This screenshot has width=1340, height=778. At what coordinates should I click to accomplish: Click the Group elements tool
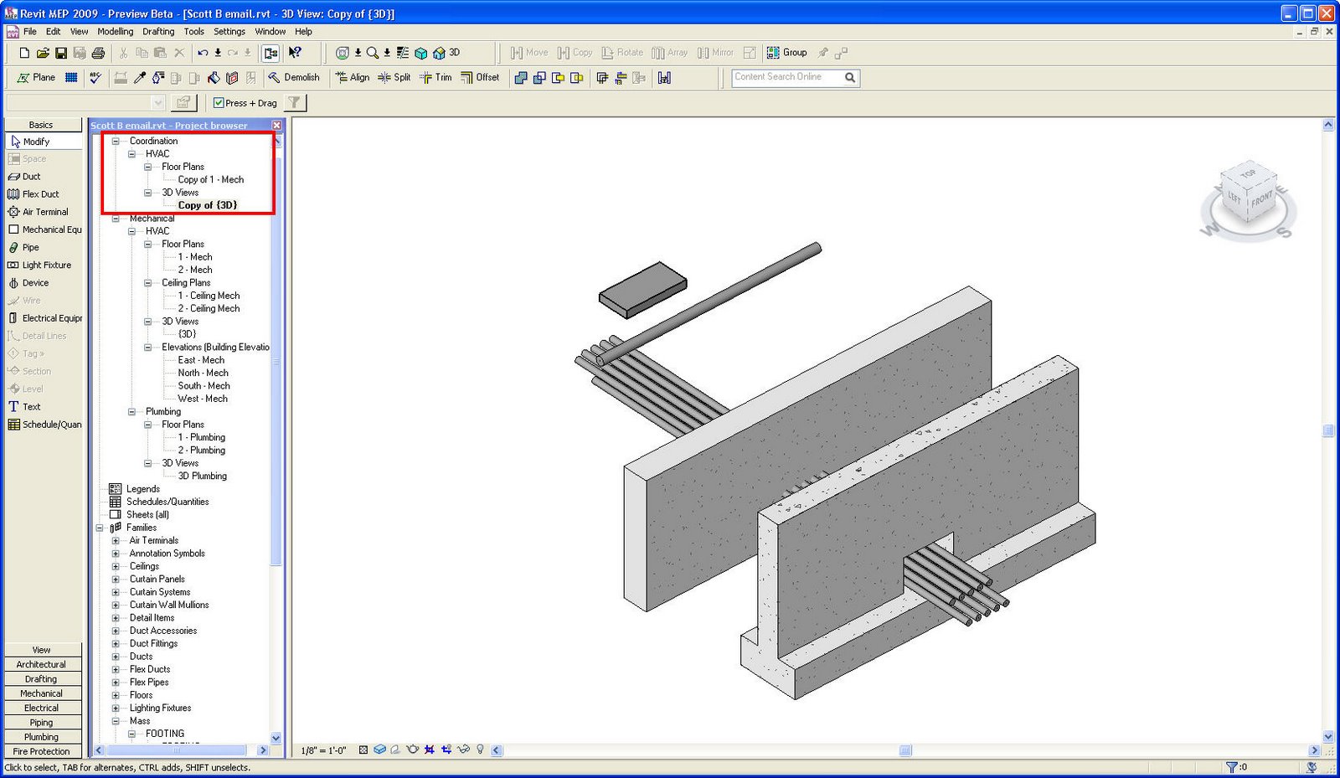[787, 53]
